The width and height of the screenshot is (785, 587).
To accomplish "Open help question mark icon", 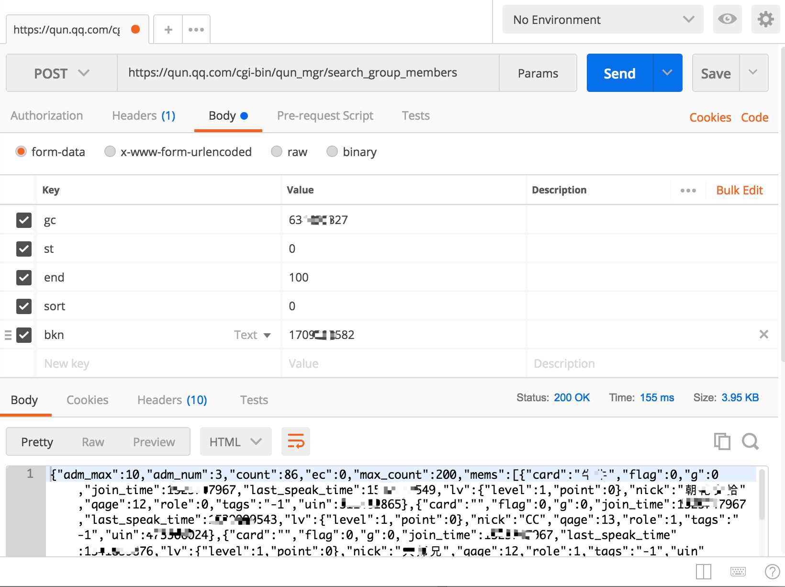I will [772, 571].
